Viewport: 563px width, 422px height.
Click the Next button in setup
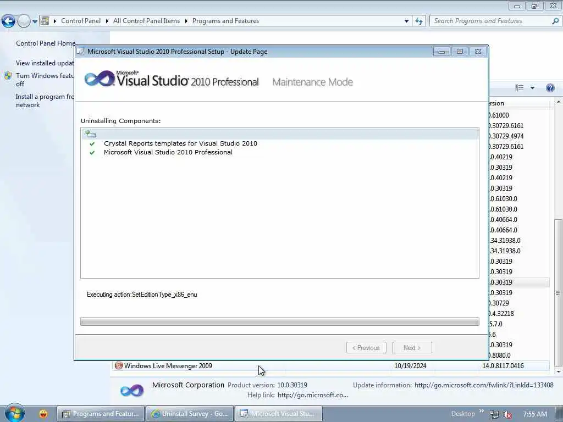pyautogui.click(x=412, y=348)
